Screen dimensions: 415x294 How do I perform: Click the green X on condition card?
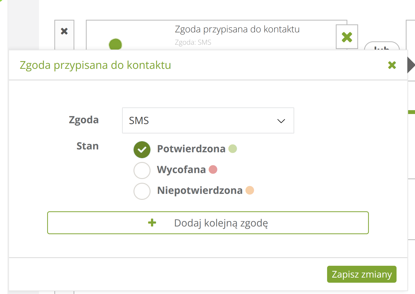347,37
